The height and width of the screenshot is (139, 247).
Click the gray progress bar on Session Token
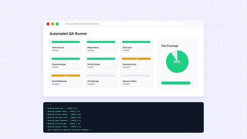tap(136, 76)
